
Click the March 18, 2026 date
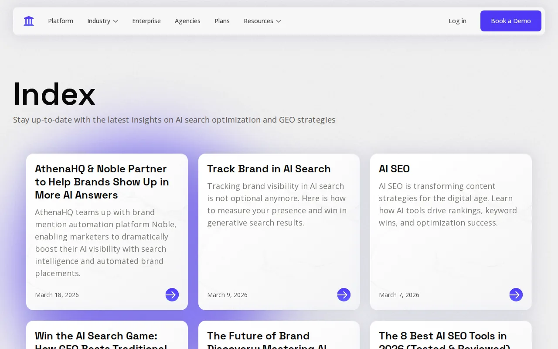[x=57, y=295]
